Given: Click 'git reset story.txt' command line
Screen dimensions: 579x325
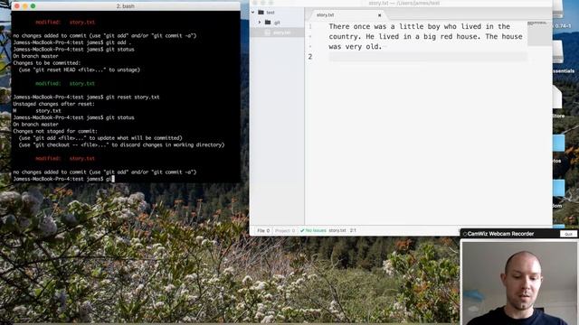Looking at the screenshot, I should (x=133, y=97).
